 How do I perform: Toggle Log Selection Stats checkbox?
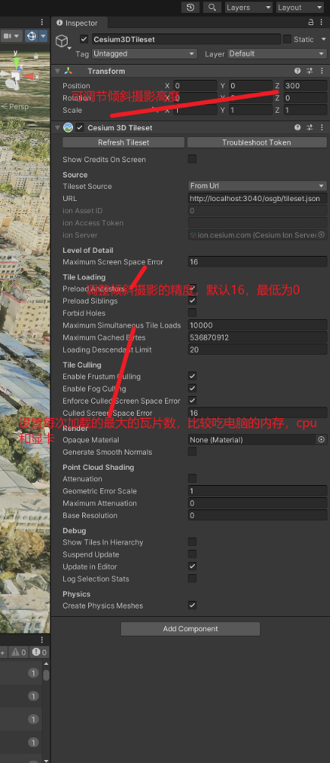192,578
